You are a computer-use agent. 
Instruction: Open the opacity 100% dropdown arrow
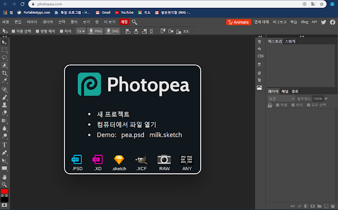point(326,99)
